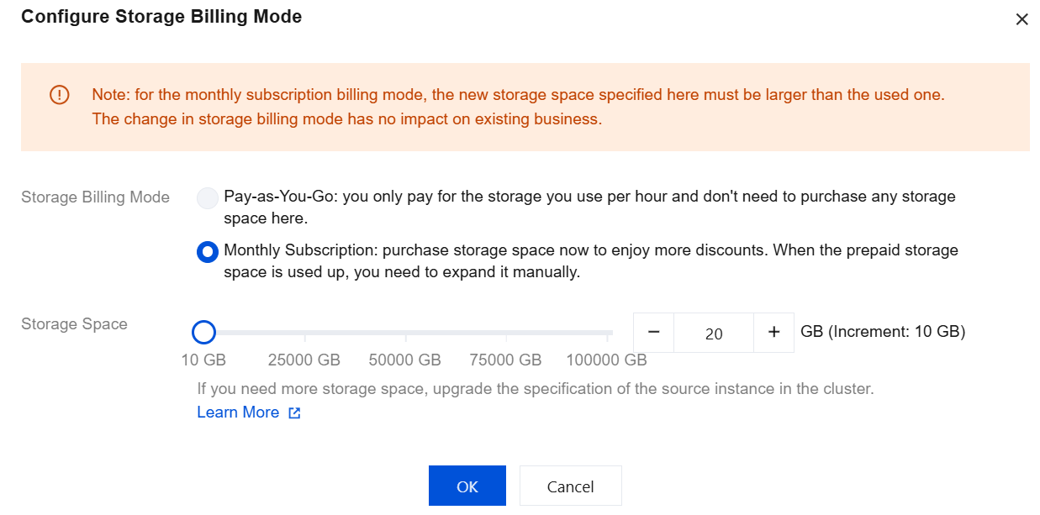The width and height of the screenshot is (1040, 515).
Task: Click the Storage Space field label
Action: pos(74,324)
